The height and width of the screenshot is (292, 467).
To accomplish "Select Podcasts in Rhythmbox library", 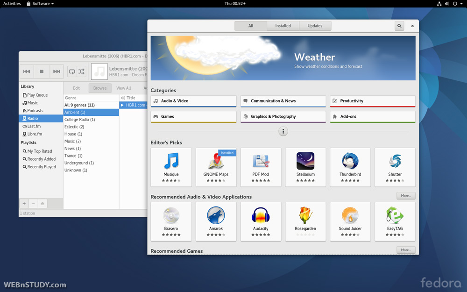I will click(41, 111).
